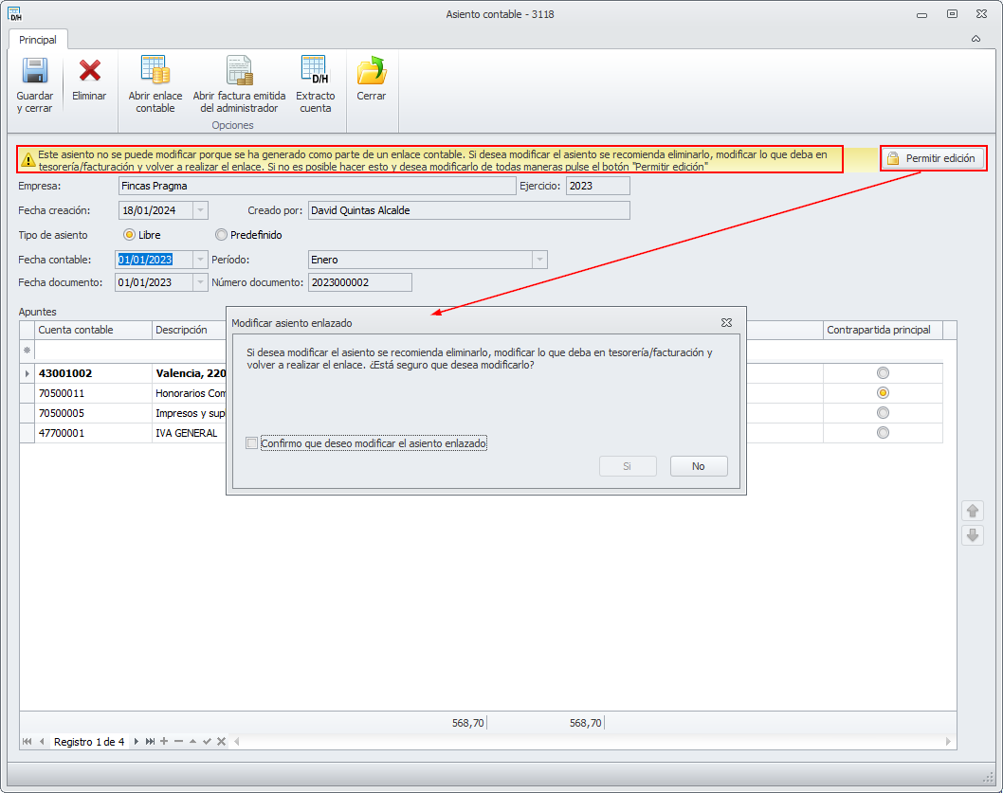Click the Permitir edición button
This screenshot has width=1003, height=793.
pos(933,158)
